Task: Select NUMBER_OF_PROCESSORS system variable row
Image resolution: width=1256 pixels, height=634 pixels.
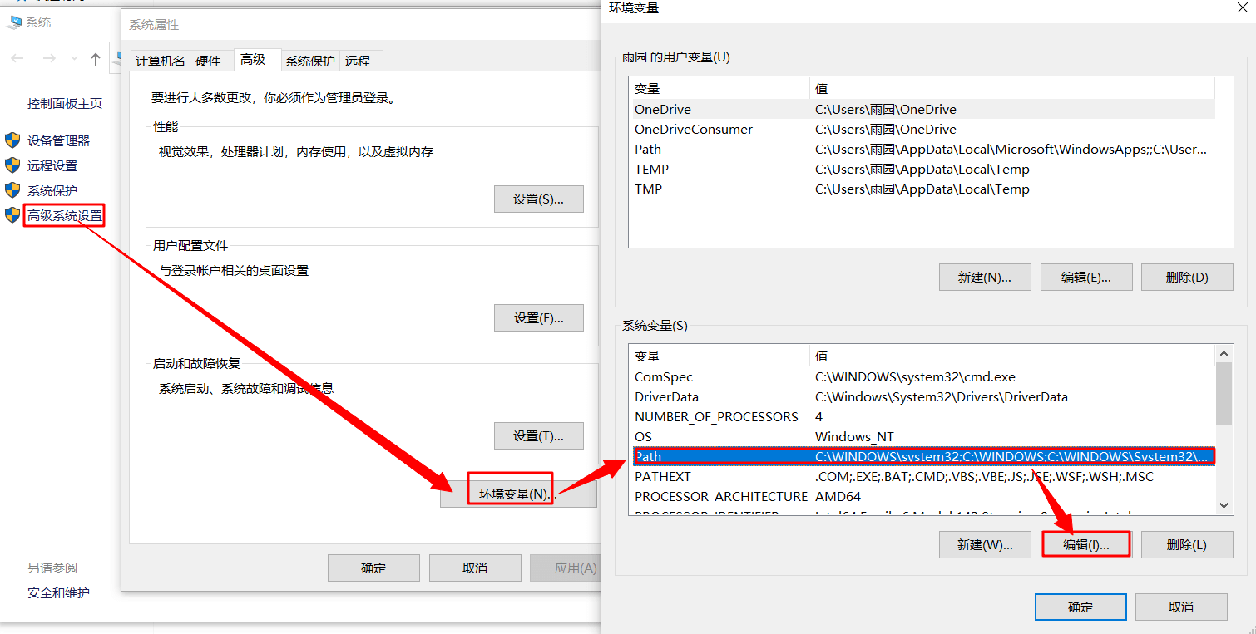Action: click(x=922, y=416)
